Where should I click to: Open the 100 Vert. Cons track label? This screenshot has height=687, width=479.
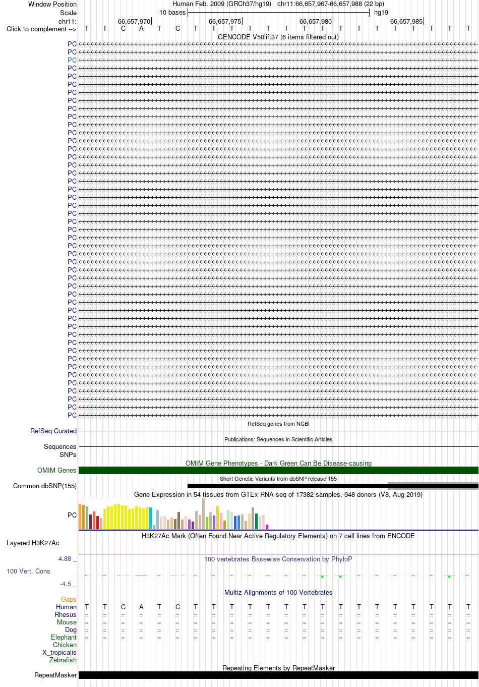[28, 571]
